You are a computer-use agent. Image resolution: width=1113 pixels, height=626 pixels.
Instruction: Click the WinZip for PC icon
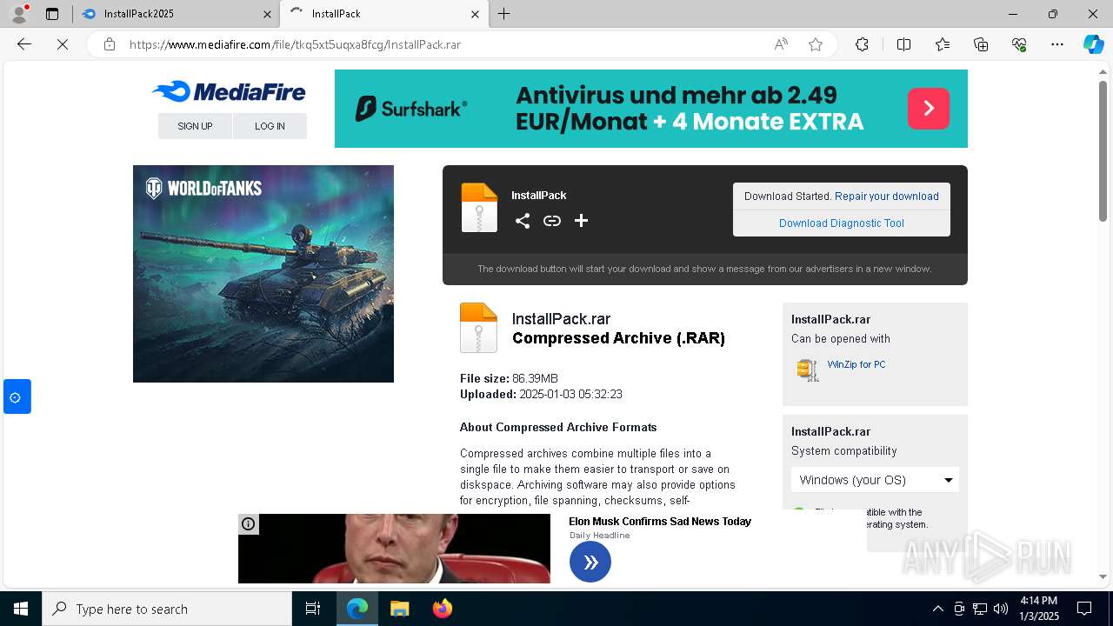coord(808,370)
